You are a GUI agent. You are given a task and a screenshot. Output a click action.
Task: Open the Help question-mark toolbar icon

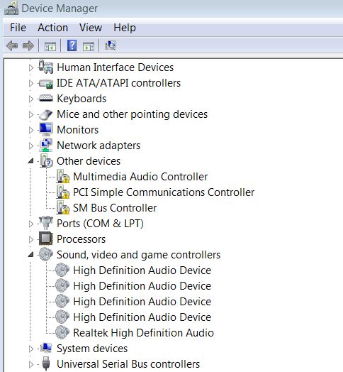click(72, 45)
